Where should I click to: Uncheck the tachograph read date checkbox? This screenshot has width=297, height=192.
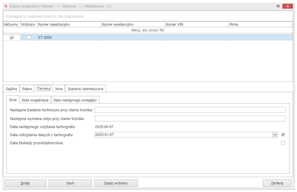283,134
